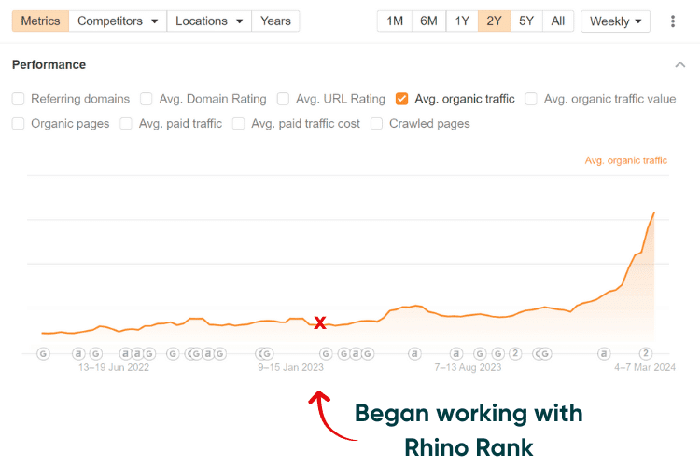Image resolution: width=700 pixels, height=466 pixels.
Task: Click the 'a' marker left of Mar 2024
Action: click(x=604, y=353)
